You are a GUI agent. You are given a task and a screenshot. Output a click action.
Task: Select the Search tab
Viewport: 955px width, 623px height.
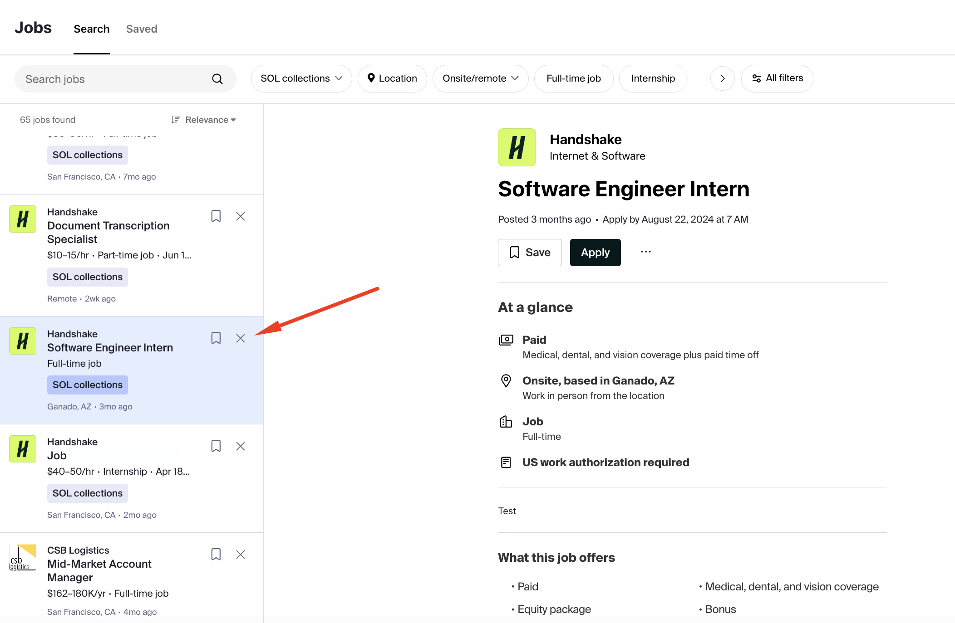pyautogui.click(x=92, y=29)
